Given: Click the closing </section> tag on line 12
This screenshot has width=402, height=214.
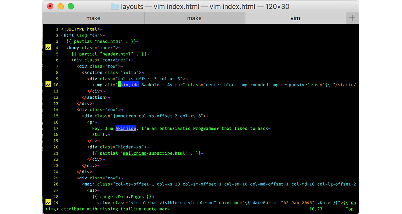Looking at the screenshot, I should click(94, 97).
